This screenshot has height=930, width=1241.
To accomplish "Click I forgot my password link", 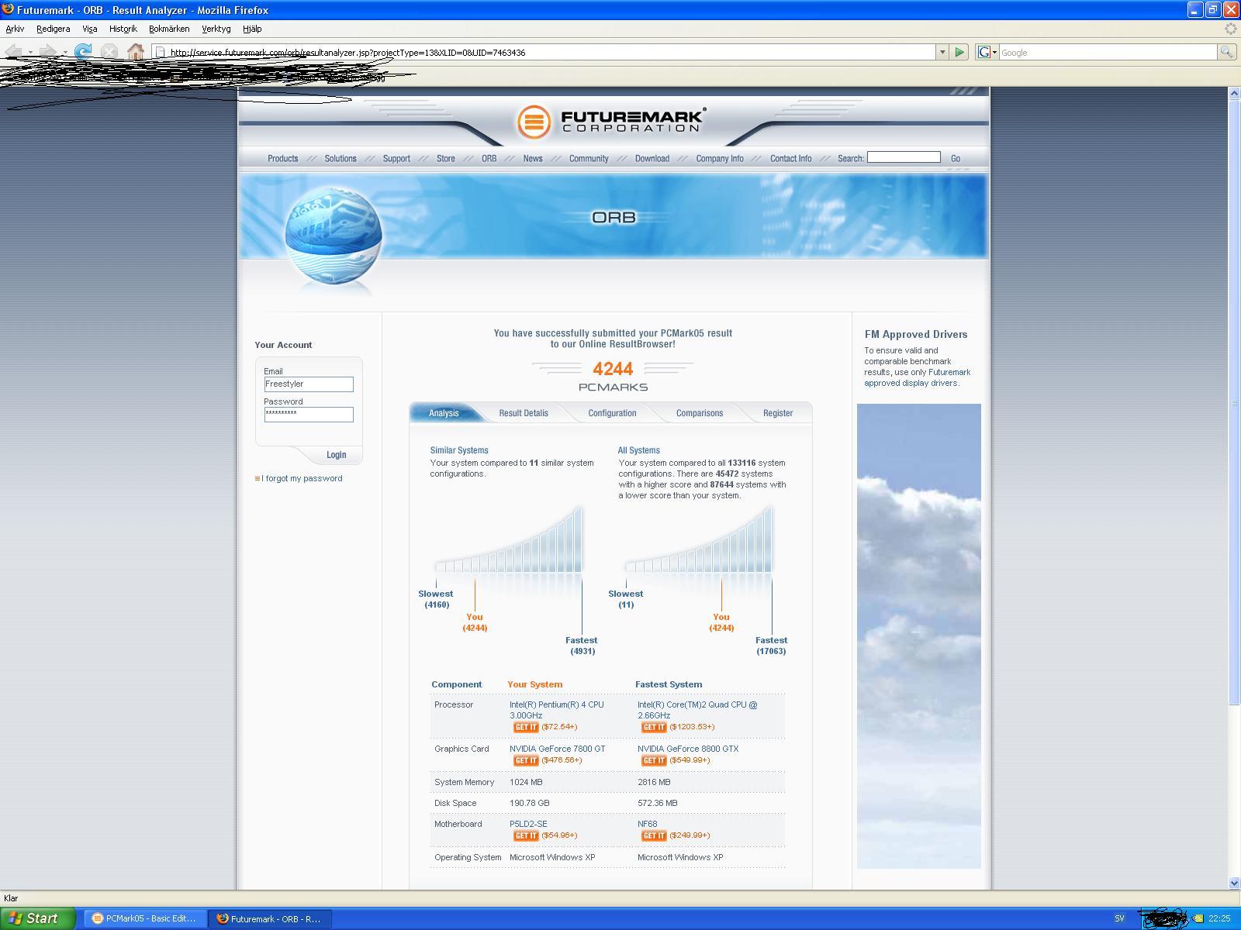I will [302, 478].
